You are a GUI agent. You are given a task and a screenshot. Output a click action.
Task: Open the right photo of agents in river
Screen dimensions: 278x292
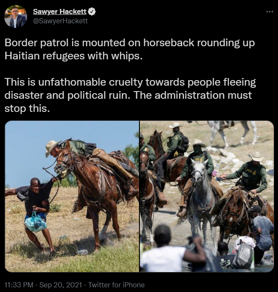click(x=207, y=196)
